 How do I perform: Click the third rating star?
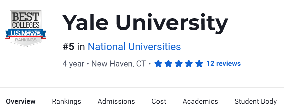click(179, 64)
